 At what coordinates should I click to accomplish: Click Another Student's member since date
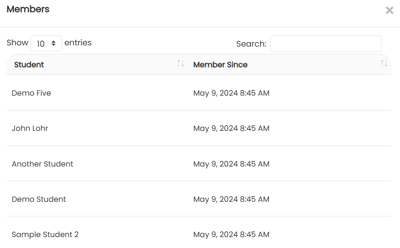[x=231, y=164]
